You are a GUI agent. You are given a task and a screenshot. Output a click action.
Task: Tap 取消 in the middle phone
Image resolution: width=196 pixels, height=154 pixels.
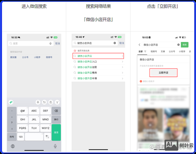click(122, 43)
